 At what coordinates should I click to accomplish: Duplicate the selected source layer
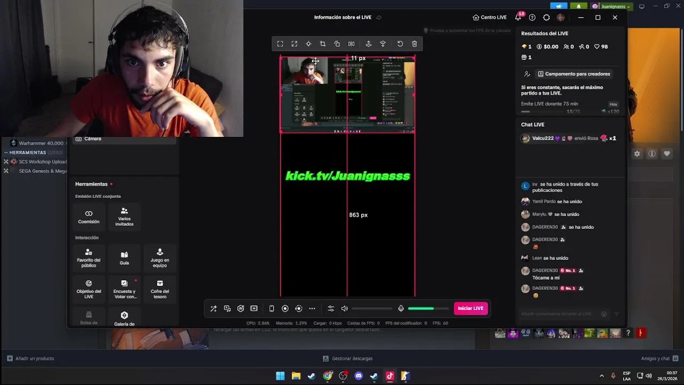pos(337,44)
